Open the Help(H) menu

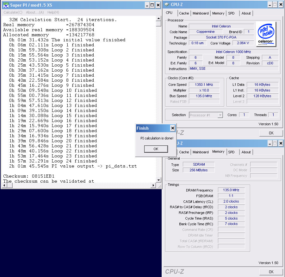tap(53, 12)
